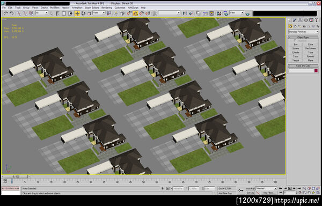Toggle the Angle Snap button

(x=135, y=13)
